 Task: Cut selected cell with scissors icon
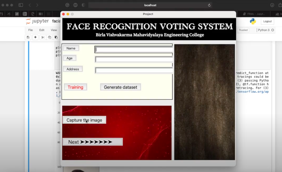pyautogui.click(x=43, y=37)
